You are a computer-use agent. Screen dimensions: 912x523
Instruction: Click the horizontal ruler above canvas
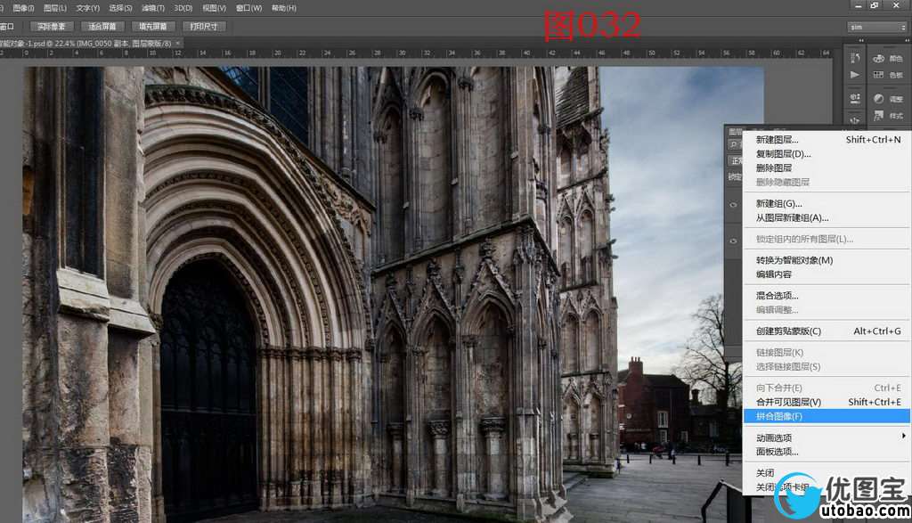(x=419, y=53)
